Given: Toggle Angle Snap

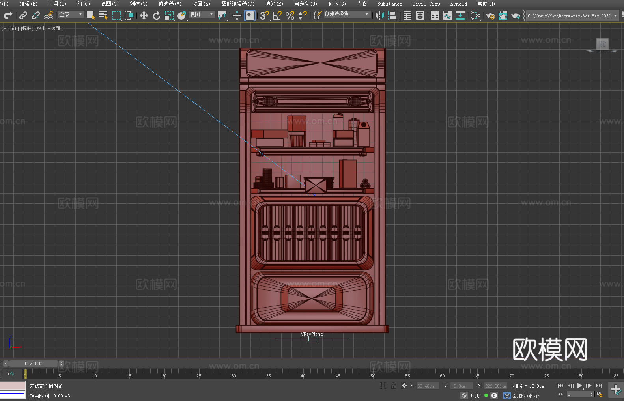Looking at the screenshot, I should click(277, 15).
